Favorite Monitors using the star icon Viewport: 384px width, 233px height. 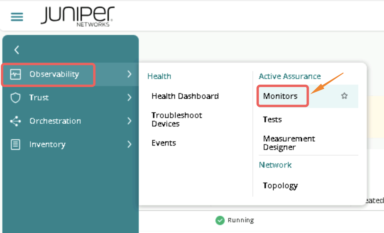[x=344, y=96]
